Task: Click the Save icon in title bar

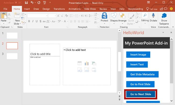Action: 26,3
